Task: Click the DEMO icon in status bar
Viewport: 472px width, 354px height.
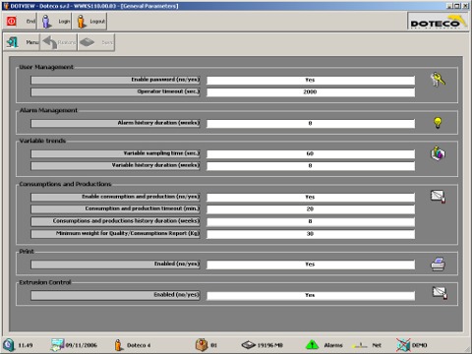Action: click(403, 345)
